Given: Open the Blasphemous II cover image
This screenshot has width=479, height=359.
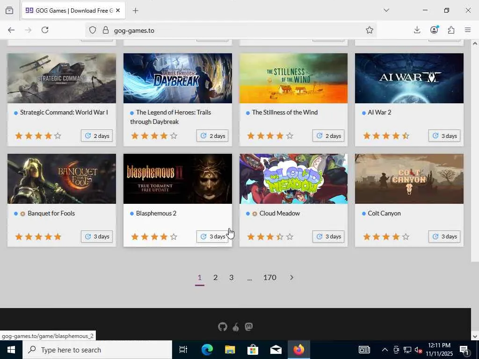Looking at the screenshot, I should click(177, 179).
